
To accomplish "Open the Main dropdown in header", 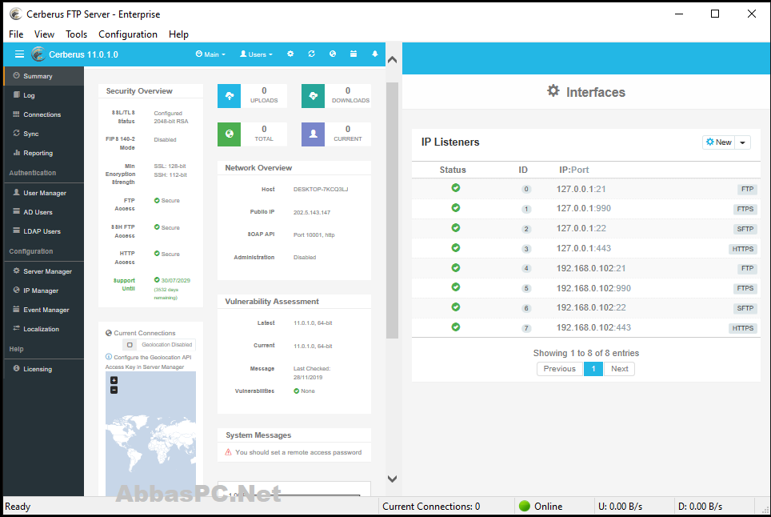I will coord(210,54).
